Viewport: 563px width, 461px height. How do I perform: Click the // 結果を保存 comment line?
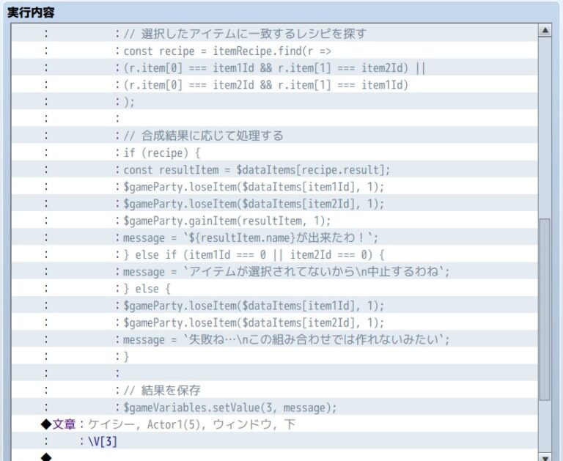(x=161, y=391)
